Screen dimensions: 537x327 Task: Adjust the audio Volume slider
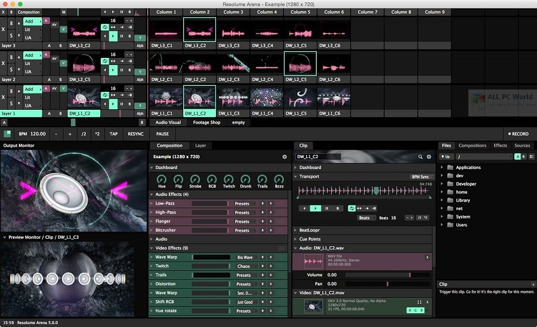[387, 275]
